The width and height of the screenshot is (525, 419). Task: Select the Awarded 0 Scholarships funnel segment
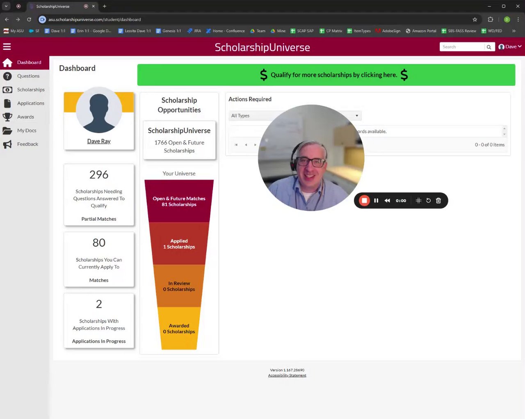pyautogui.click(x=179, y=328)
